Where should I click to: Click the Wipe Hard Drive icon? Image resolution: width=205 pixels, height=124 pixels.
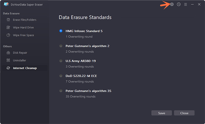tap(8, 27)
